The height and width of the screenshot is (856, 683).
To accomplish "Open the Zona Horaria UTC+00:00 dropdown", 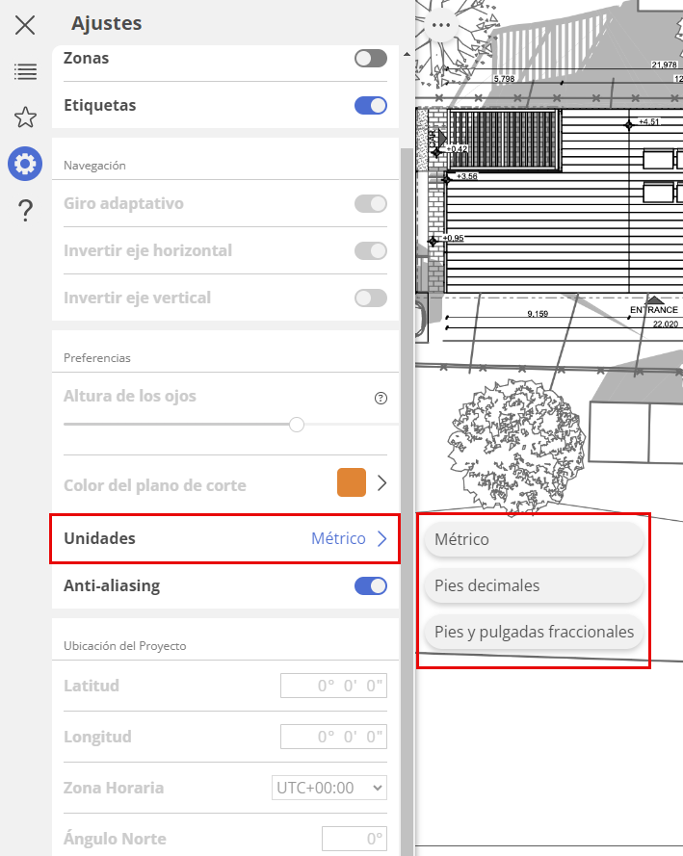I will 329,788.
